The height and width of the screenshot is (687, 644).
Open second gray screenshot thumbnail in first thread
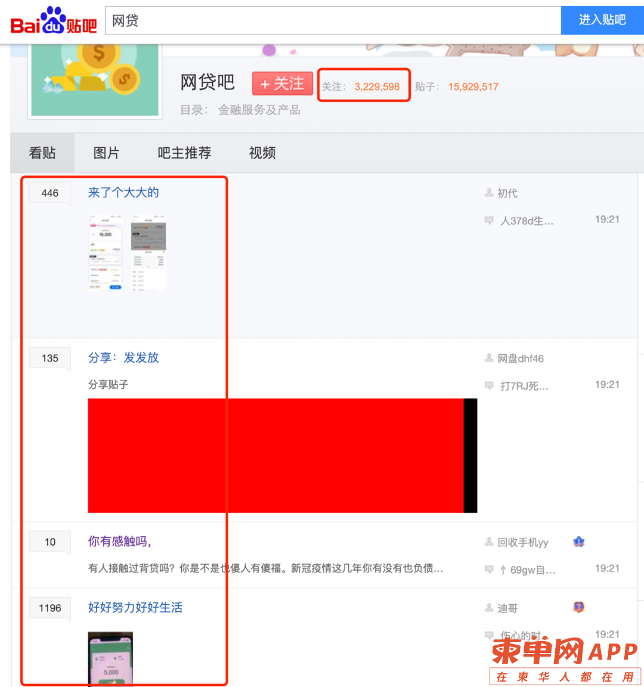point(148,253)
